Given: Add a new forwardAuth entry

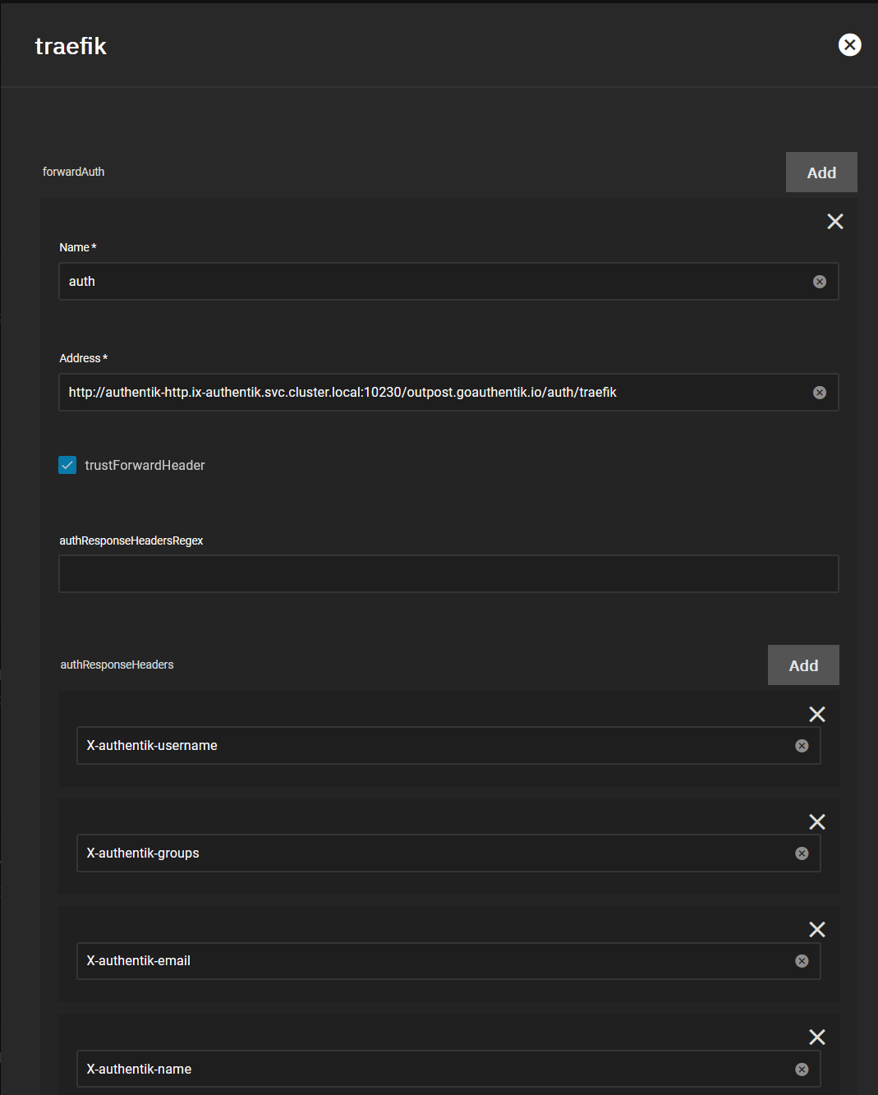Looking at the screenshot, I should pyautogui.click(x=821, y=173).
